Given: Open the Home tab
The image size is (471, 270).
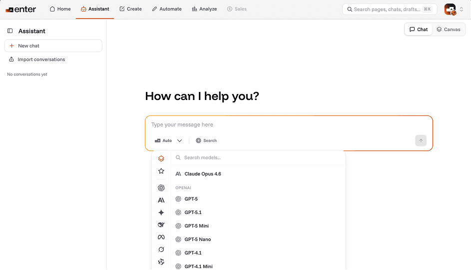Looking at the screenshot, I should pyautogui.click(x=60, y=9).
